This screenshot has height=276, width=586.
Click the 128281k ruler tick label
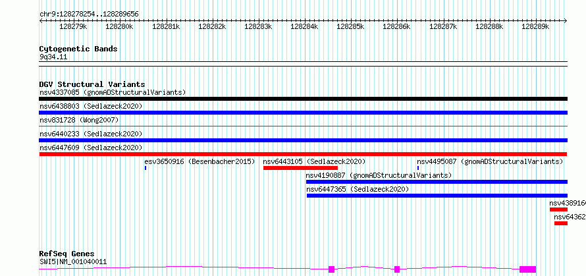[x=166, y=26]
